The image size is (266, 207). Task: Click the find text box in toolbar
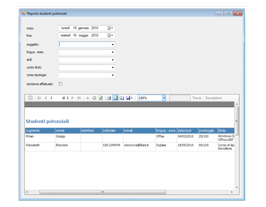(180, 98)
